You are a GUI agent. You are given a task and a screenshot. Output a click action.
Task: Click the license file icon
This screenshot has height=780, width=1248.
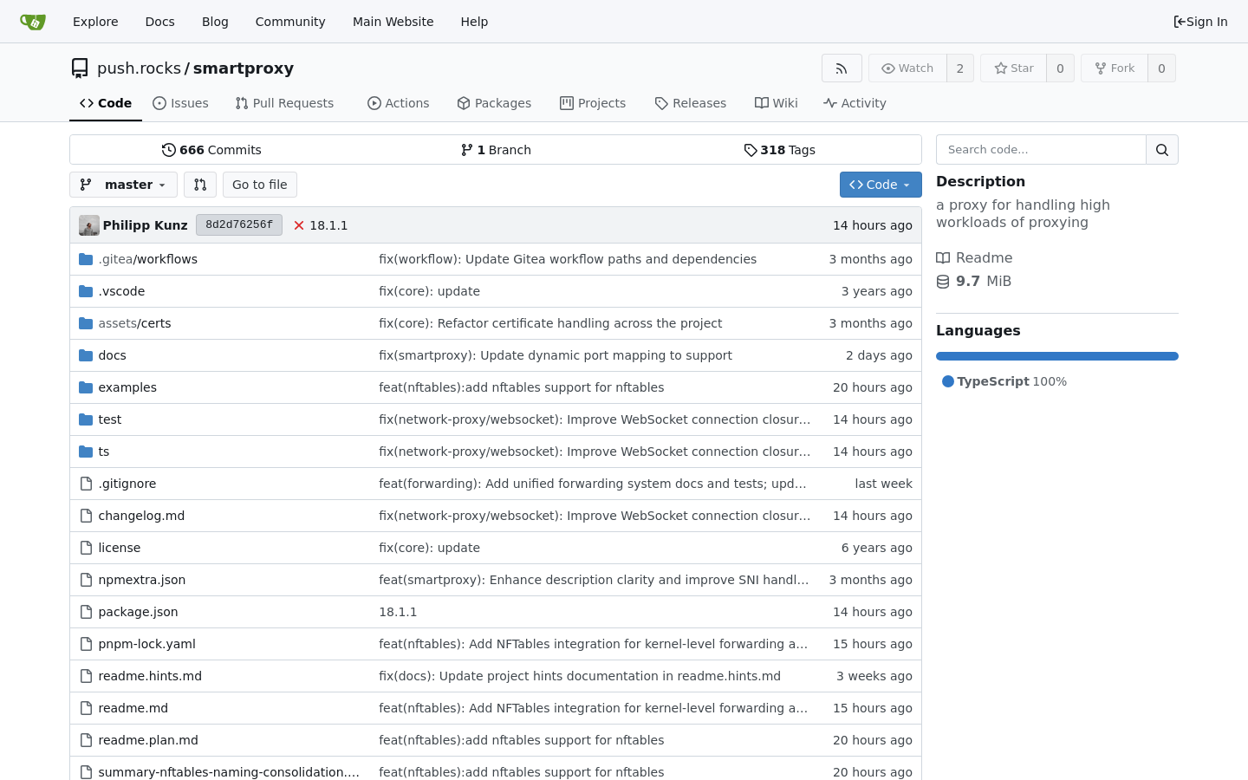click(86, 548)
